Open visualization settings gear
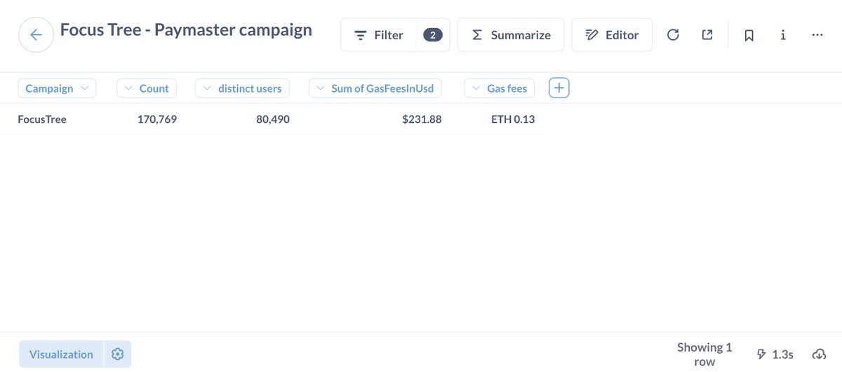Image resolution: width=842 pixels, height=372 pixels. [117, 354]
